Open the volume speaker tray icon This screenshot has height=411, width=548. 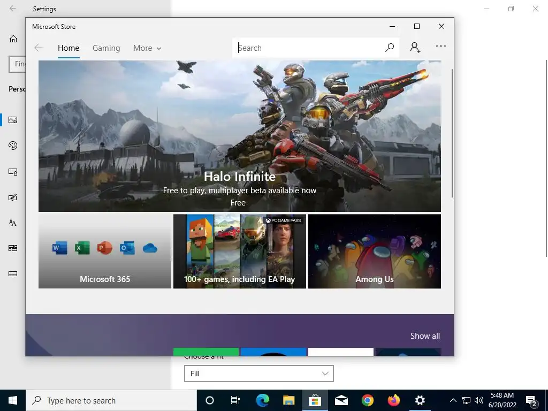[479, 400]
